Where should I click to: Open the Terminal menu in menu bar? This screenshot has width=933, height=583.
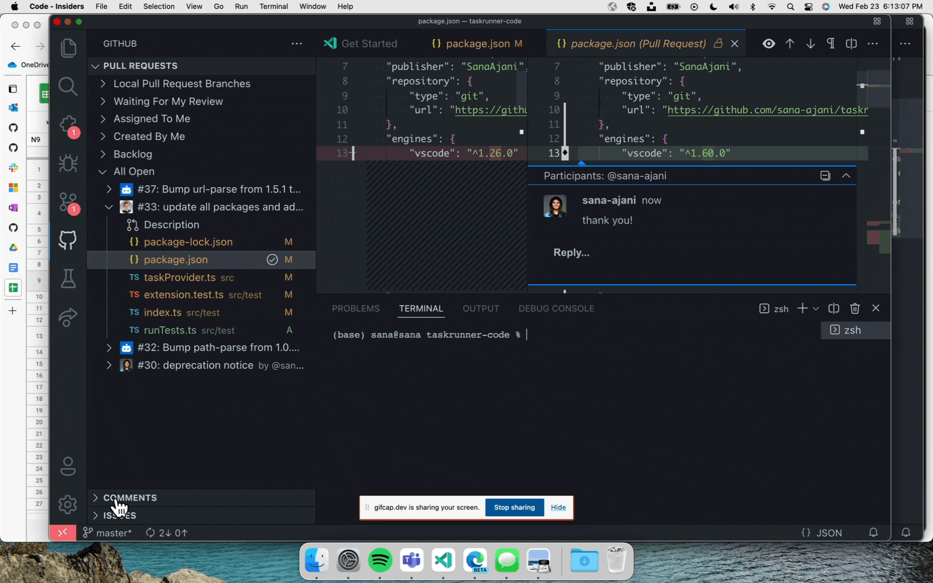tap(274, 7)
